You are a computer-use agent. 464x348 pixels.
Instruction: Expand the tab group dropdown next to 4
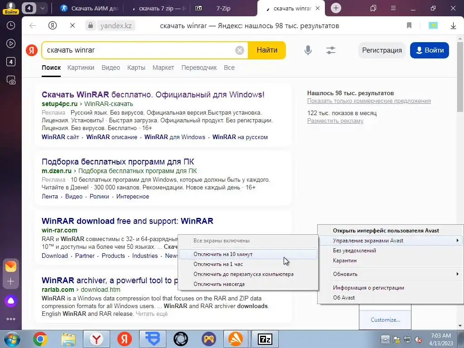point(42,8)
